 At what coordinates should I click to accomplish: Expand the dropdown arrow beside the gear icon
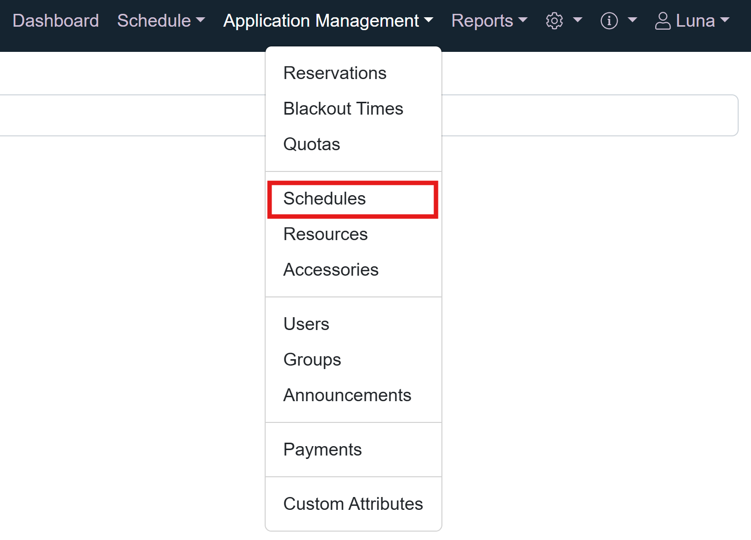pyautogui.click(x=578, y=21)
